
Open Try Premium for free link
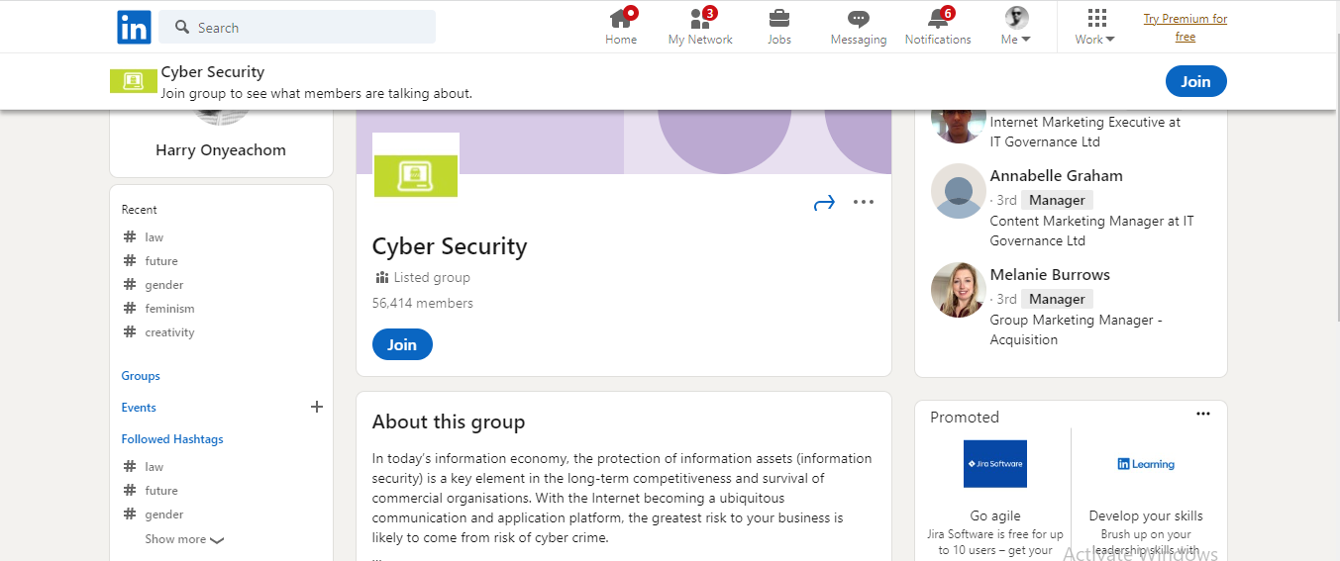(x=1185, y=28)
